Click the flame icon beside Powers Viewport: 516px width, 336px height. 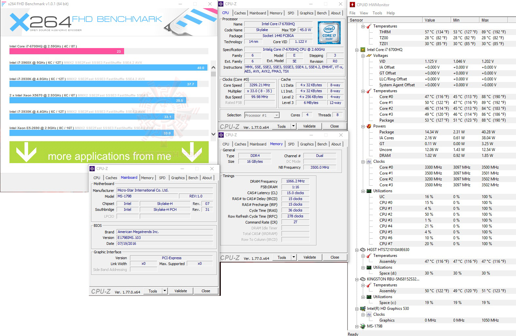(369, 126)
